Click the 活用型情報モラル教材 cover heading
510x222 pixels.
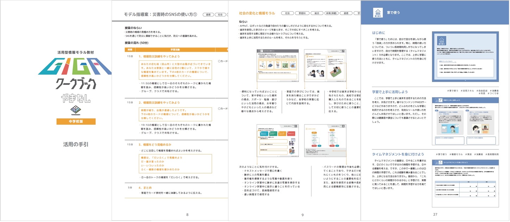[76, 52]
